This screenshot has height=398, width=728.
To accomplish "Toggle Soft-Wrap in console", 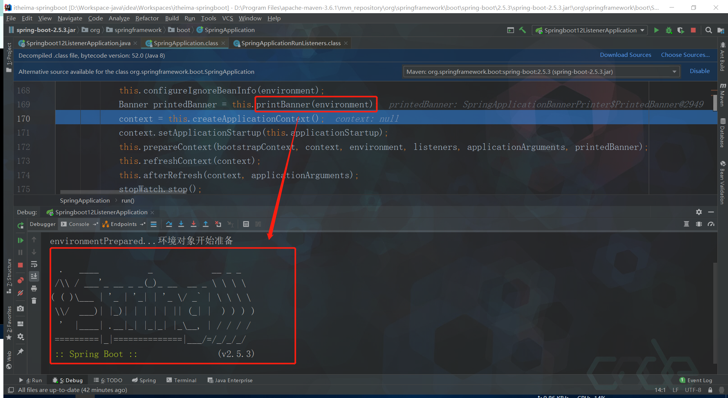I will click(x=34, y=264).
